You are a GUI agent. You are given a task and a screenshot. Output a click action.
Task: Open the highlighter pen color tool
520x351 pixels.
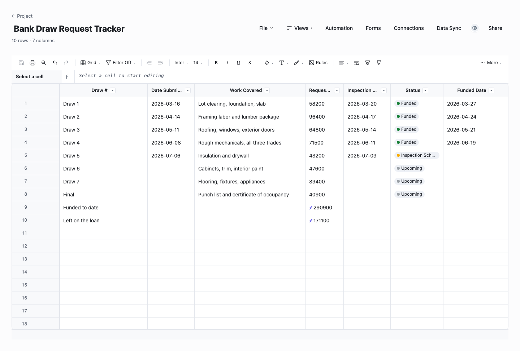[298, 63]
